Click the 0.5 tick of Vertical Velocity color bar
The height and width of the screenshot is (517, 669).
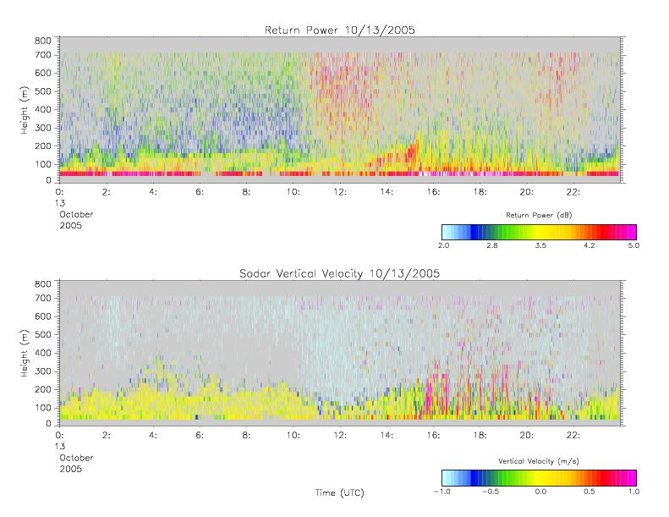coord(589,492)
